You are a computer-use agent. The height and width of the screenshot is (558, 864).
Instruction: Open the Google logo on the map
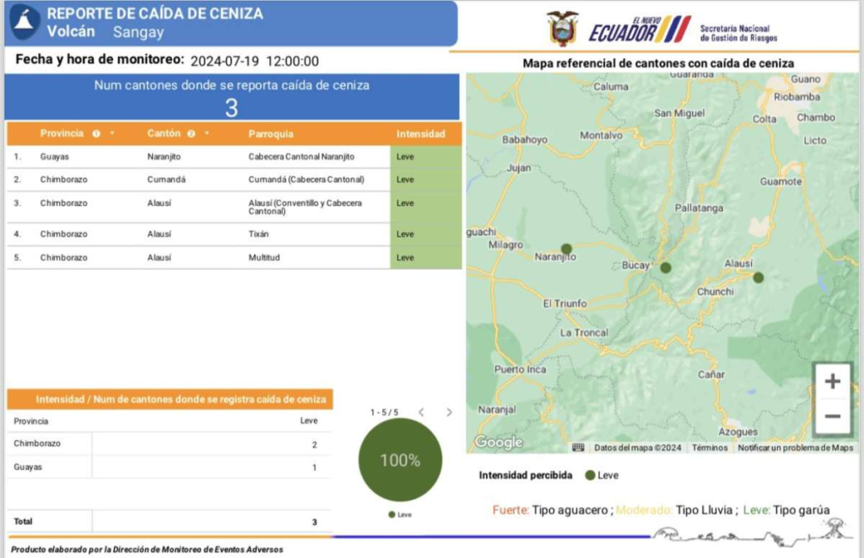click(498, 443)
